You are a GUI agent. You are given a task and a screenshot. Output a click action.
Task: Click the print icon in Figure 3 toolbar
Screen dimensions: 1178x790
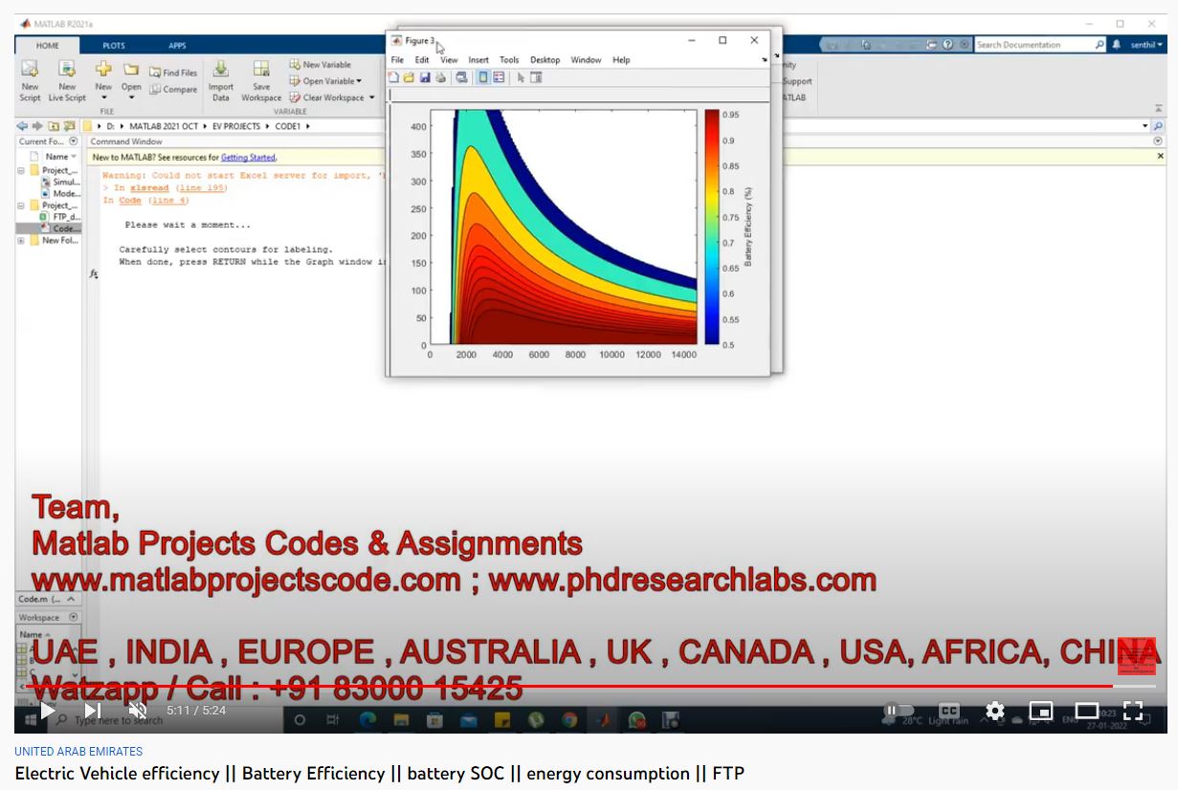[x=441, y=77]
